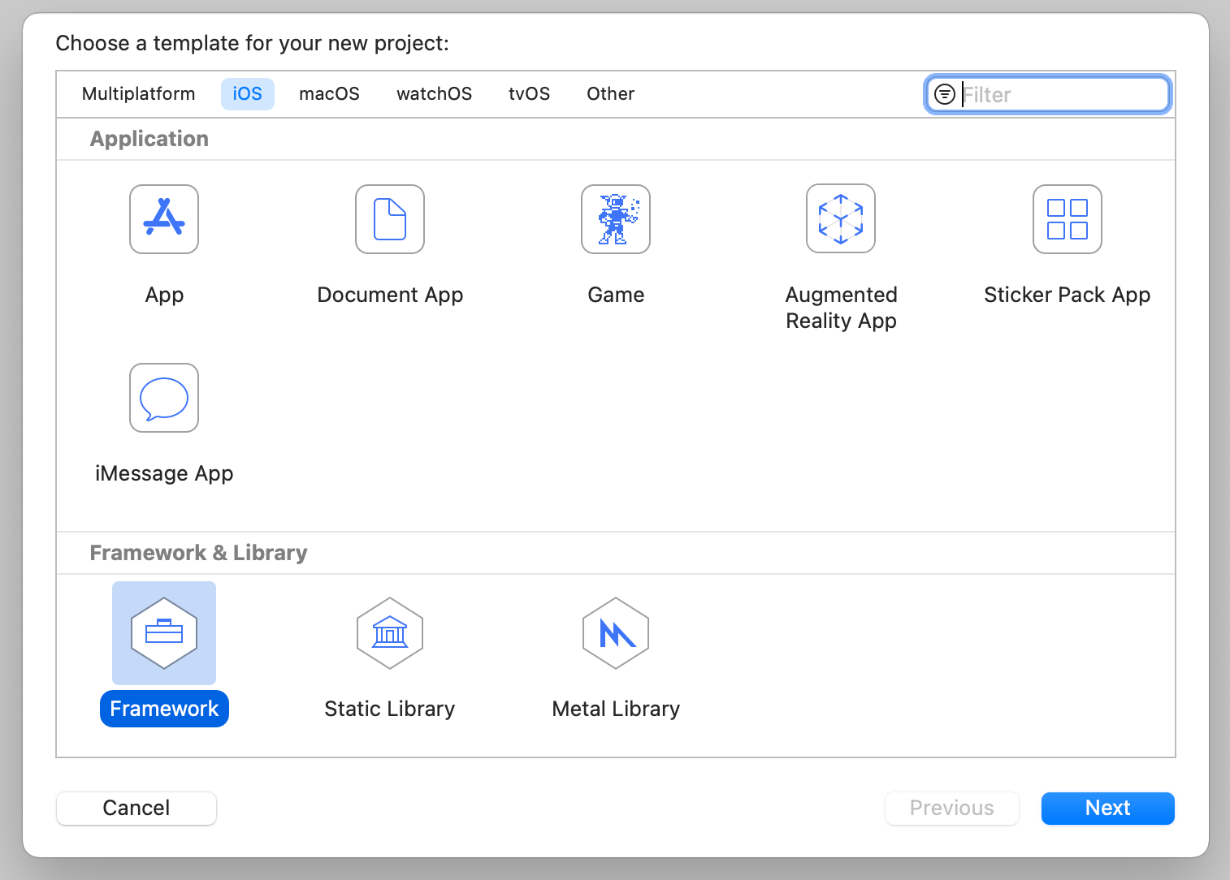Click the filter icon in search field

(945, 94)
